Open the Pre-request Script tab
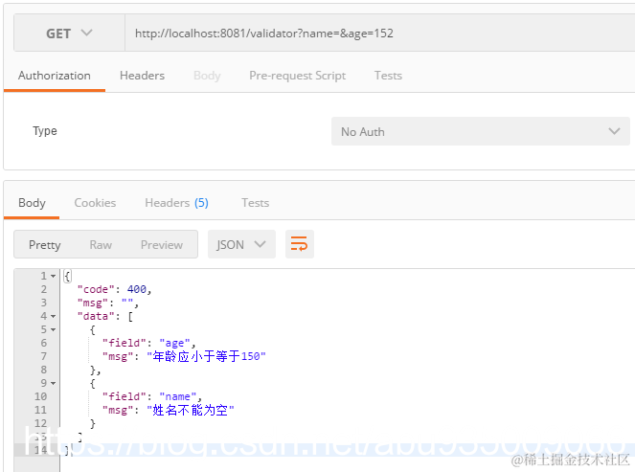The height and width of the screenshot is (472, 635). point(297,76)
